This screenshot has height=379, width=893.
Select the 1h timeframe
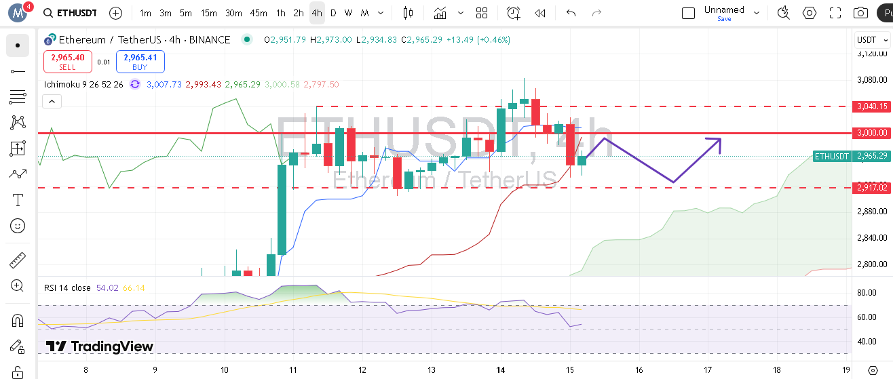click(281, 13)
